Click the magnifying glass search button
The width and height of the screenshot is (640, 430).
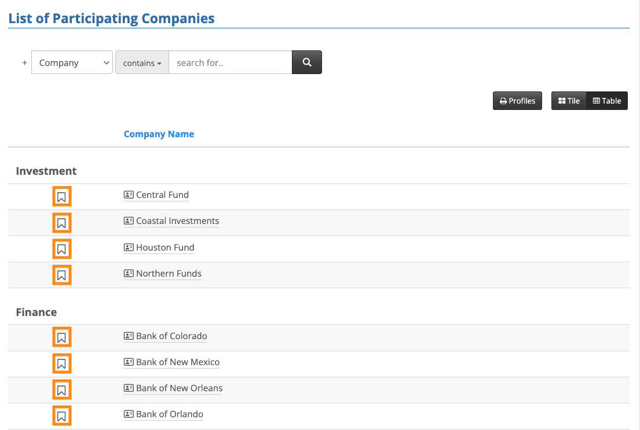pos(307,63)
